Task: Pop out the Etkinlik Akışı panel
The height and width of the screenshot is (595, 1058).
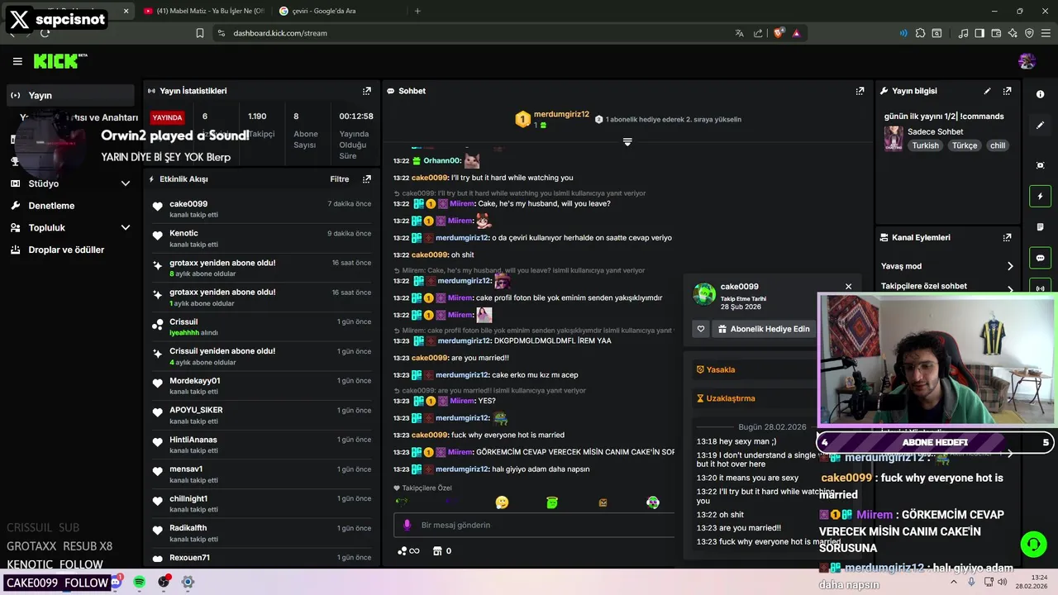Action: click(367, 178)
